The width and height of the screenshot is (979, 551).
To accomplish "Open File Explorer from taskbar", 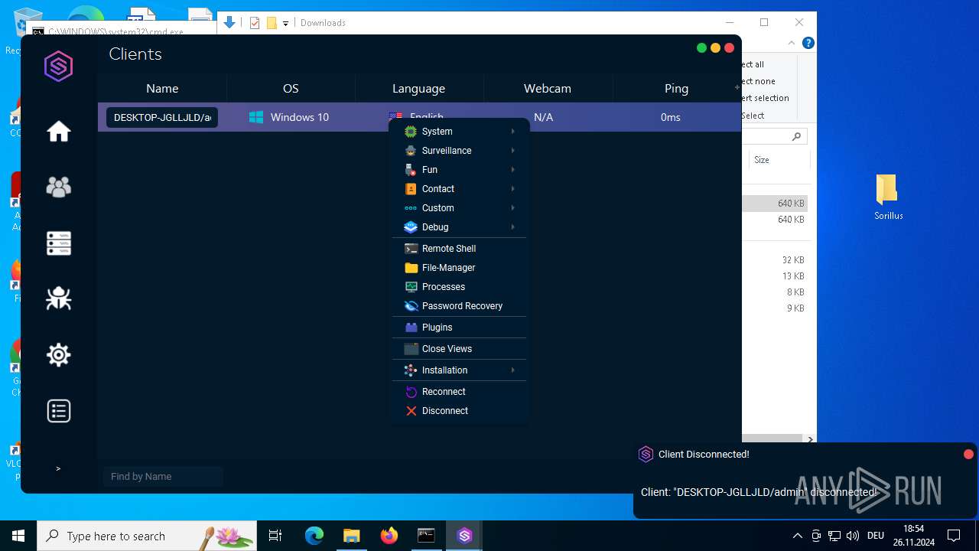I will [x=351, y=536].
